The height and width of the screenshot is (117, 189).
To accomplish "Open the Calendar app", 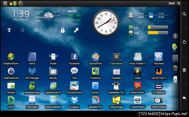I will [117, 71].
